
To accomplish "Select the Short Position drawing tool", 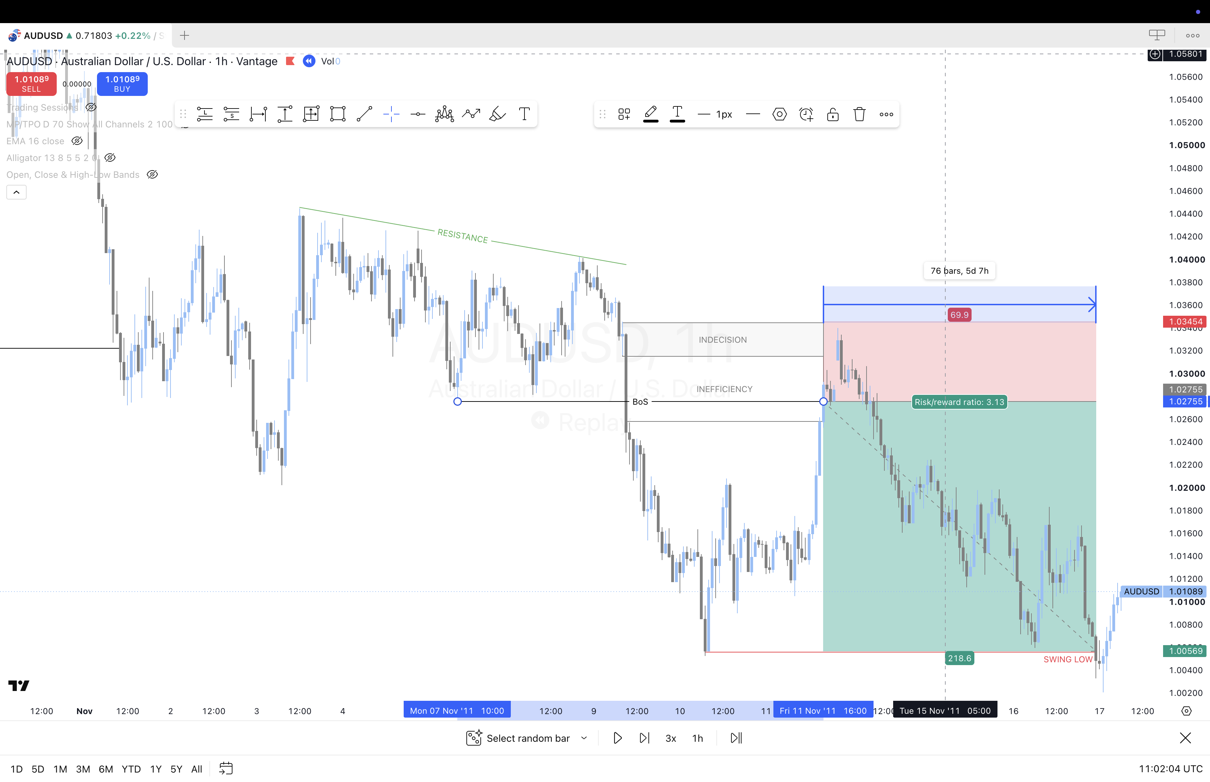I will click(x=231, y=114).
